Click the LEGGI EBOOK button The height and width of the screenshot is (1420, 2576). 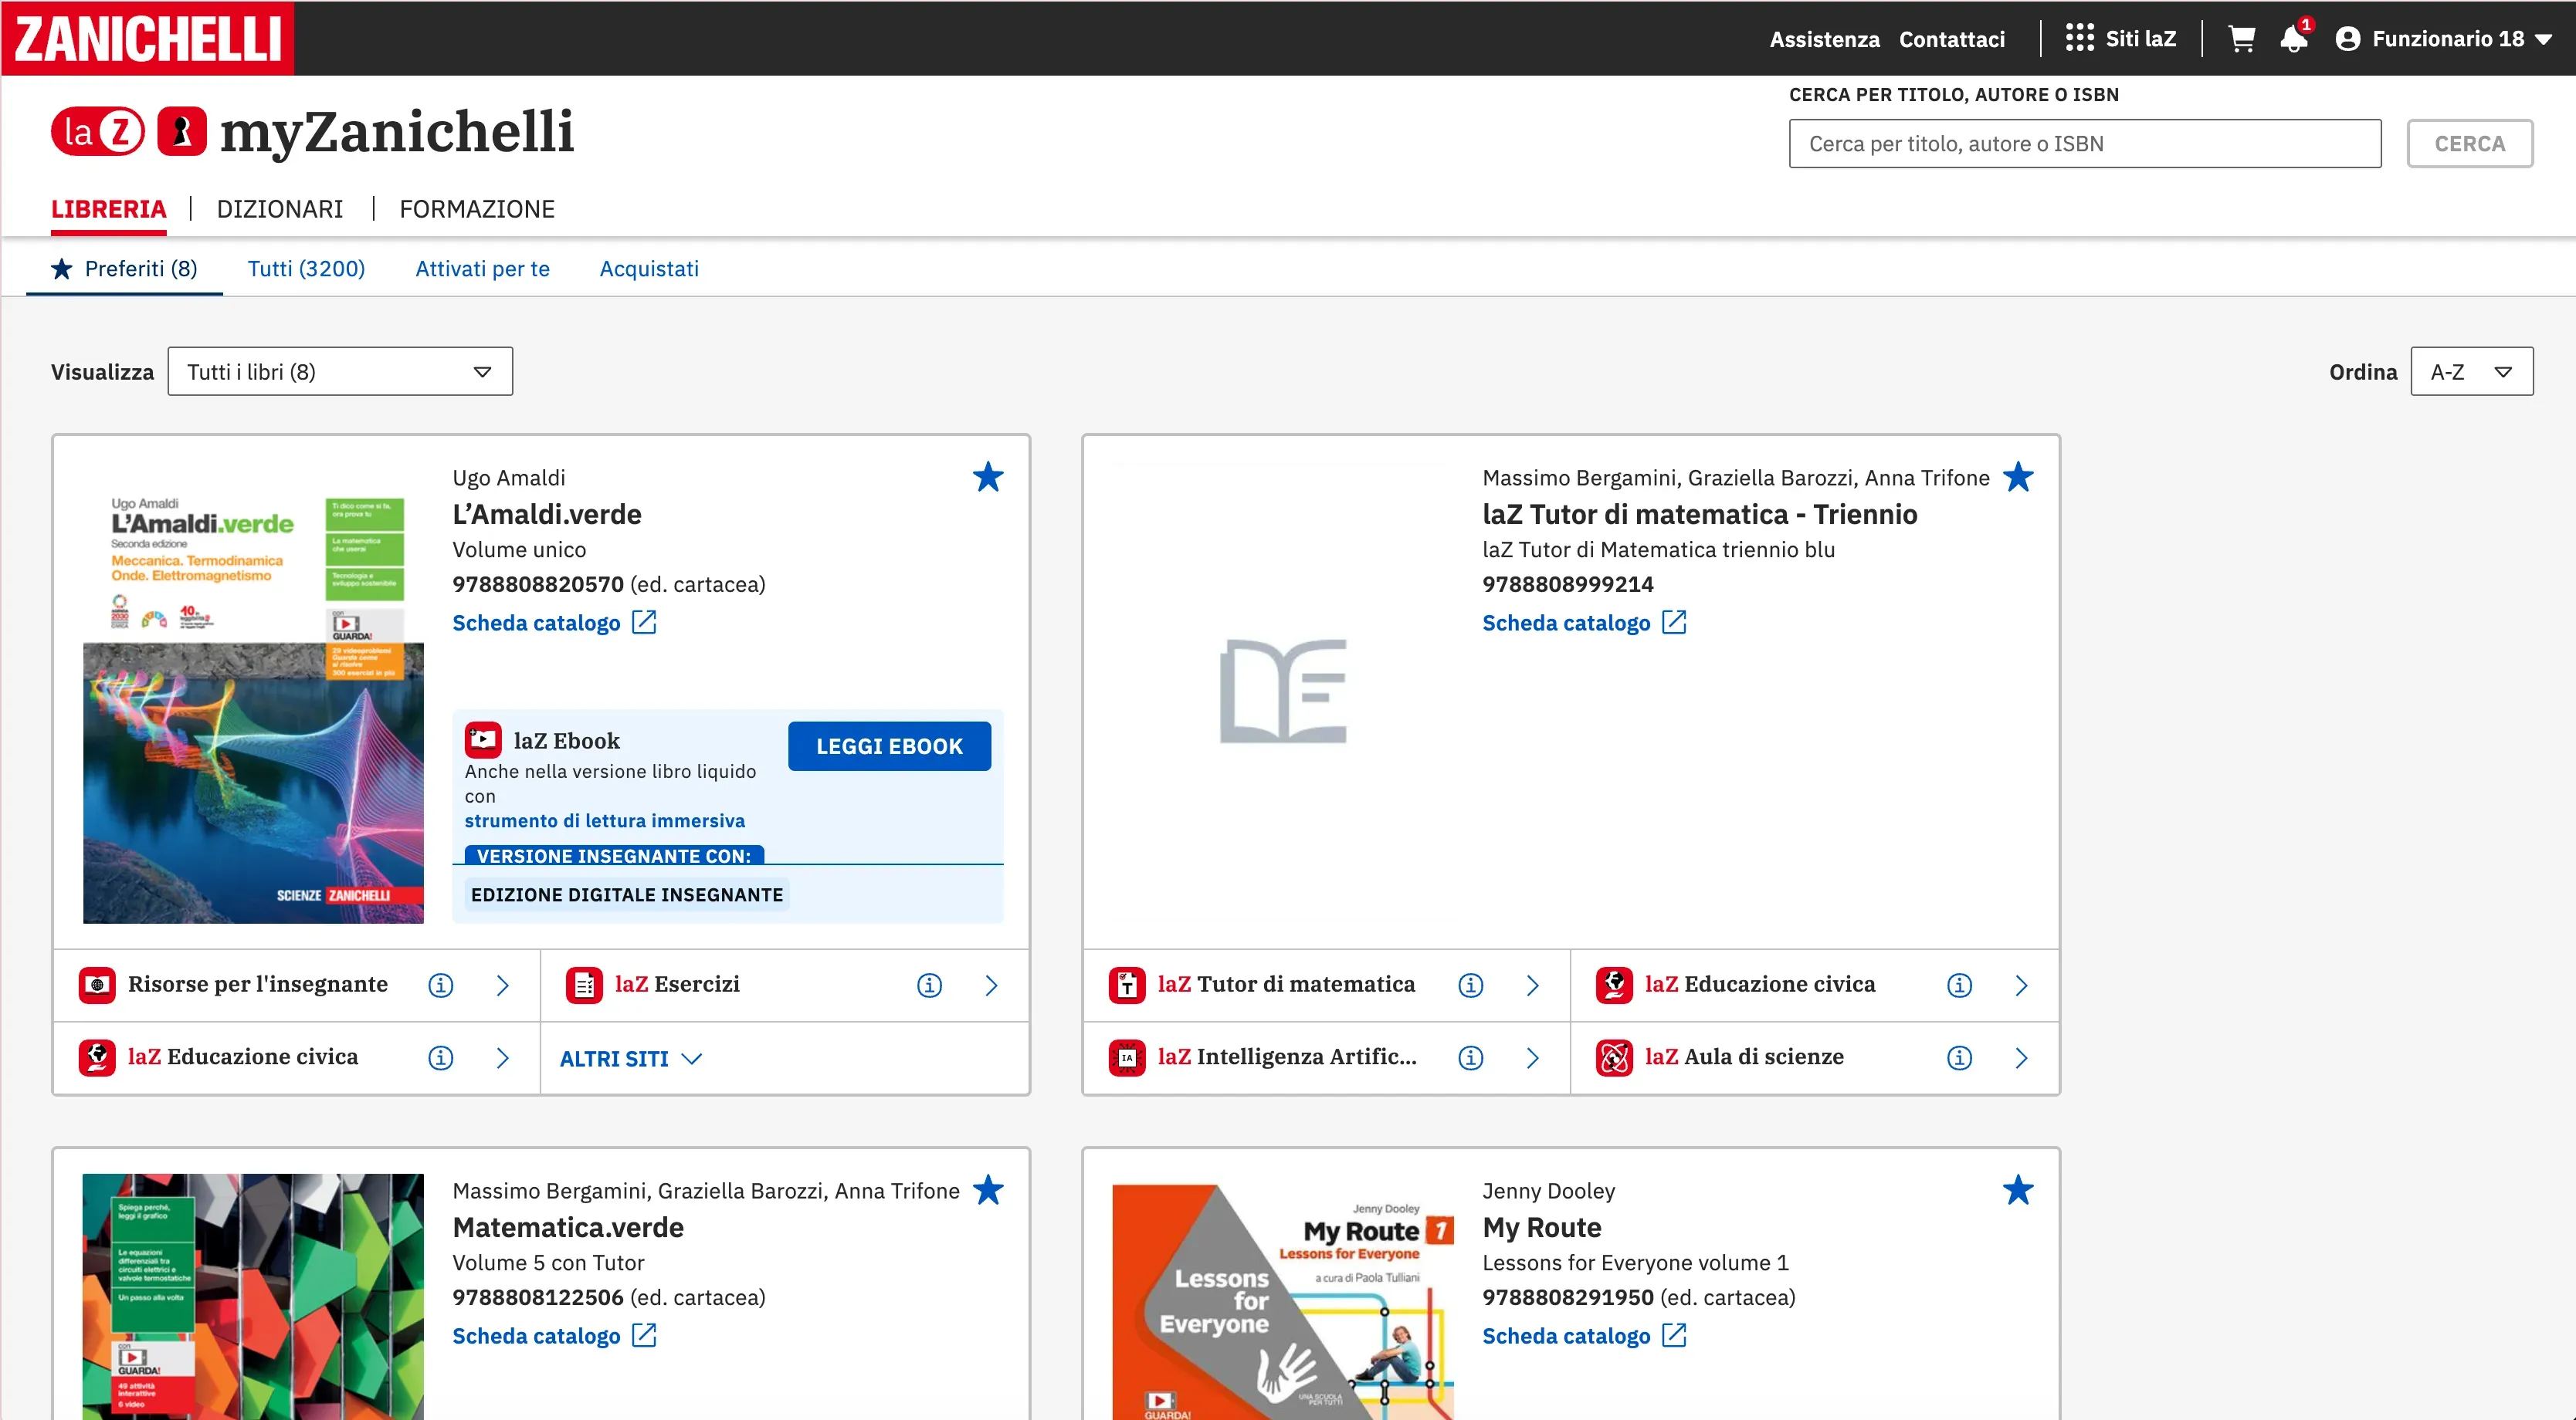pyautogui.click(x=889, y=746)
